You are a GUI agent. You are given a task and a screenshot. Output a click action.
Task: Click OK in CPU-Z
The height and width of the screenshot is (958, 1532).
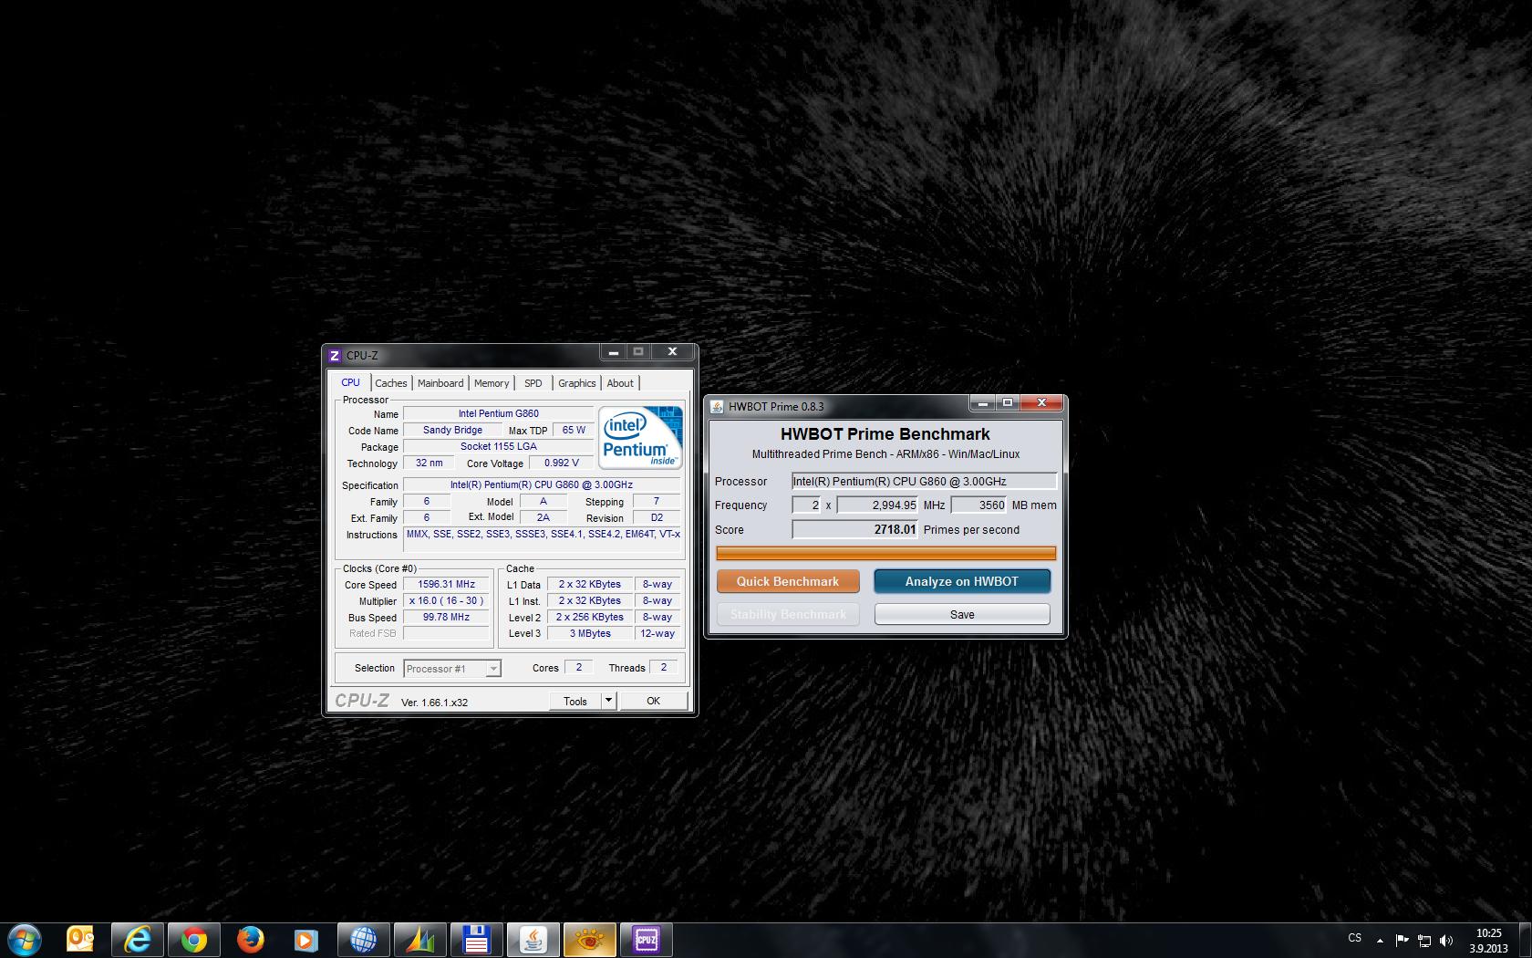pos(653,701)
